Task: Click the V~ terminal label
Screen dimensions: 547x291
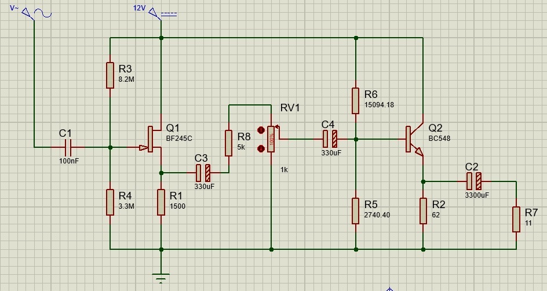Action: [14, 8]
